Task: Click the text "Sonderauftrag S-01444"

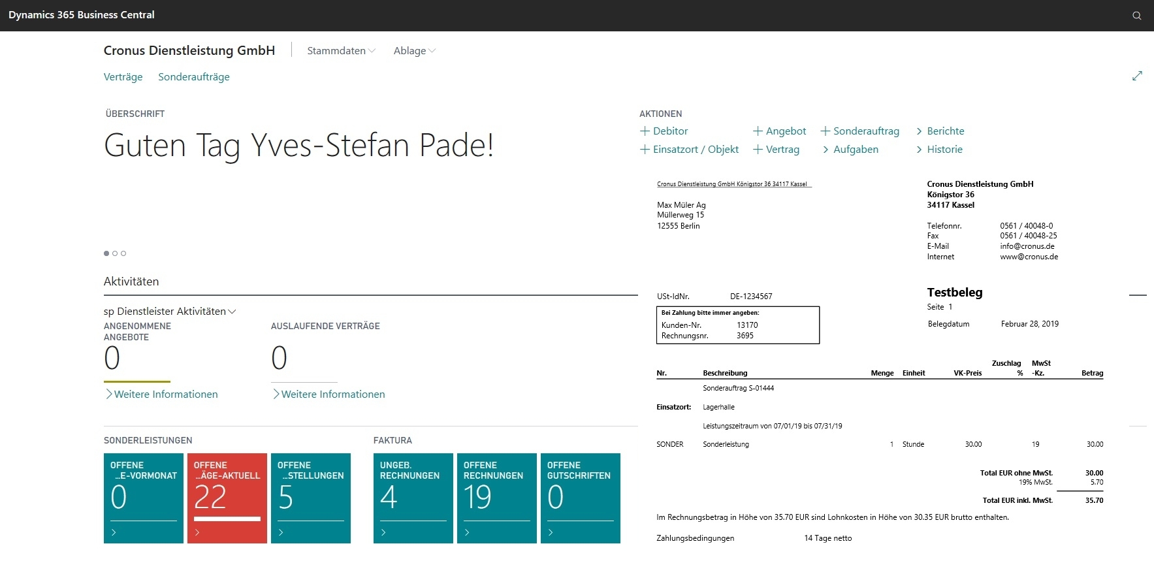Action: [739, 388]
